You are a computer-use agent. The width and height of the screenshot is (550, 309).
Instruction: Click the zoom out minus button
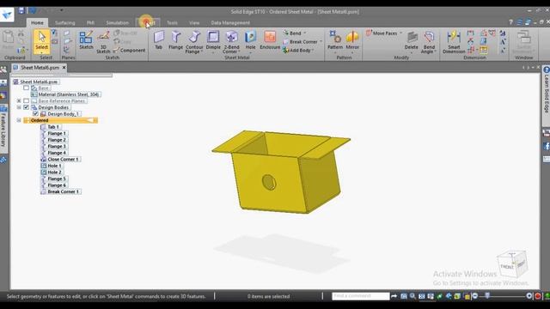click(475, 296)
